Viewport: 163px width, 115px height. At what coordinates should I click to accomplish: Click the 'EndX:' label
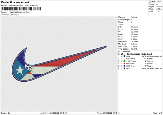121,37
